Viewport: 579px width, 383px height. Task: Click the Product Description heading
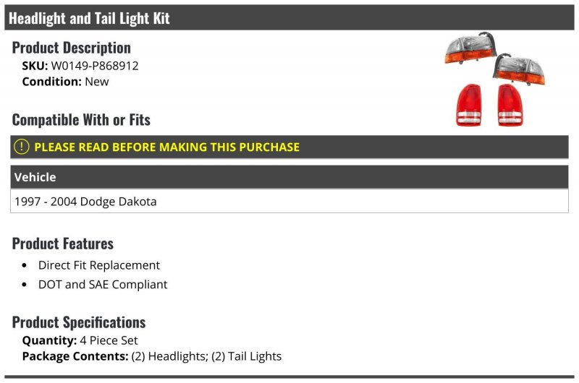coord(71,48)
